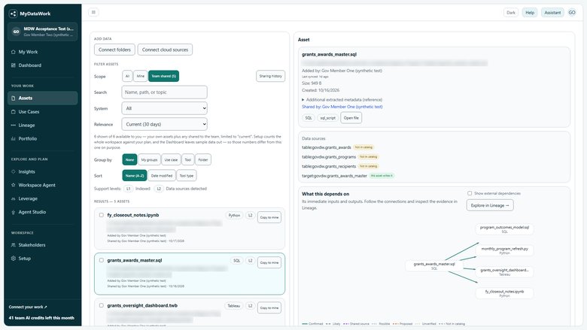Group assets by Folder
The width and height of the screenshot is (587, 330).
click(203, 159)
